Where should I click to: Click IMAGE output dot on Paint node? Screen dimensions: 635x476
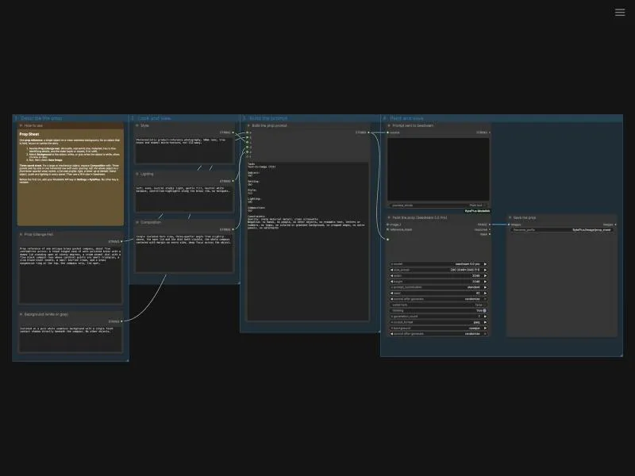[x=490, y=225]
